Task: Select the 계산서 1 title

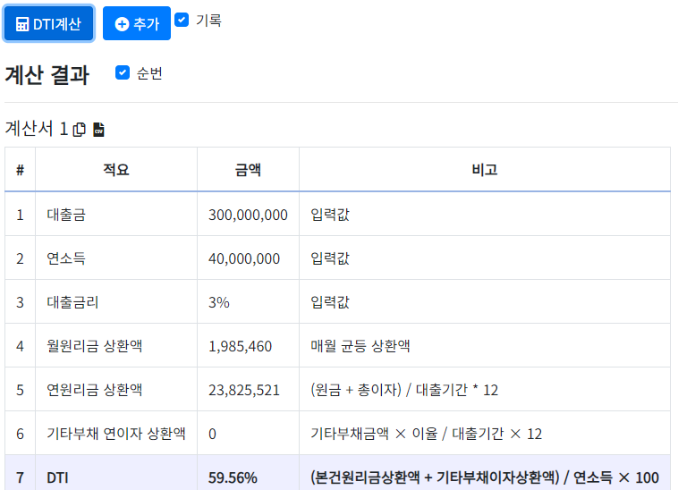Action: click(x=37, y=129)
